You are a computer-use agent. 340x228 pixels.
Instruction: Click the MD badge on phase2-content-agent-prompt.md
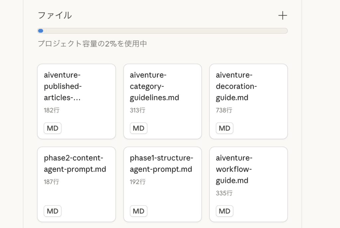[x=52, y=211]
